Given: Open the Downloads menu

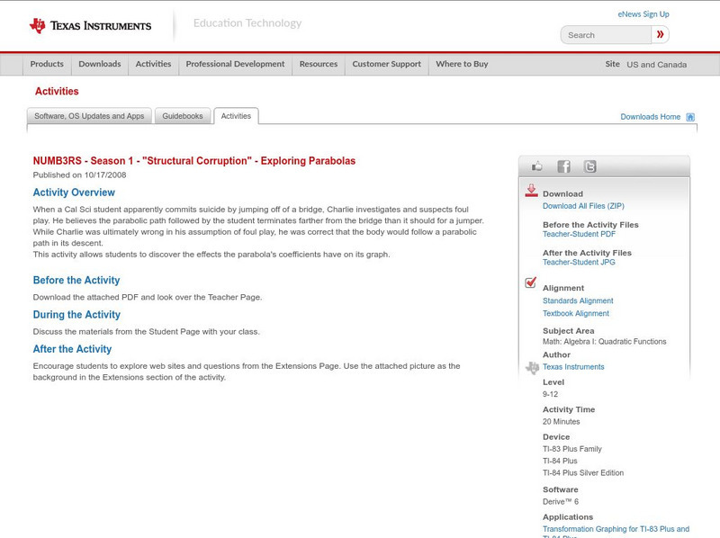Looking at the screenshot, I should point(100,64).
